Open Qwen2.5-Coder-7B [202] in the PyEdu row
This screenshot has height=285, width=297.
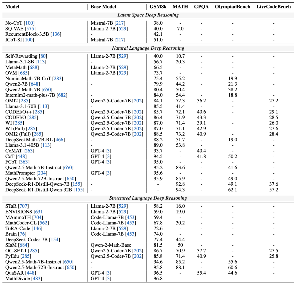pyautogui.click(x=138, y=256)
